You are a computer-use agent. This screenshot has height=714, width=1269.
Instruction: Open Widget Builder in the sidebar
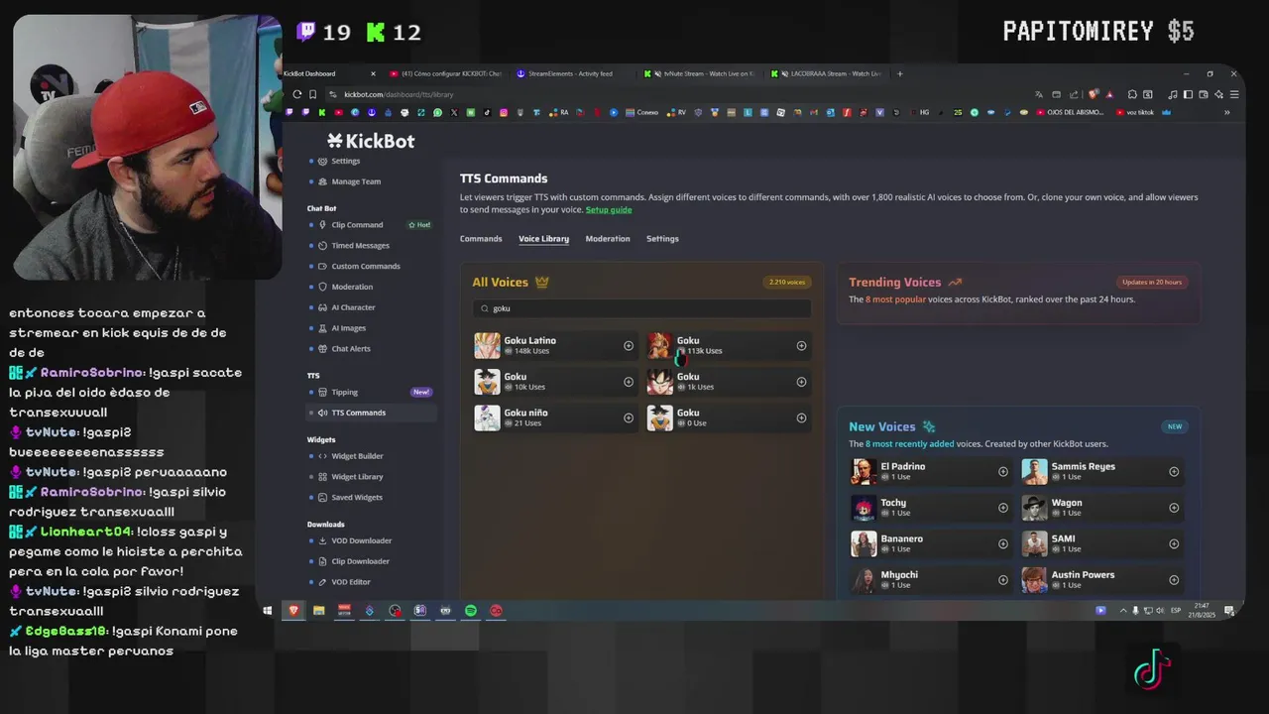[357, 456]
